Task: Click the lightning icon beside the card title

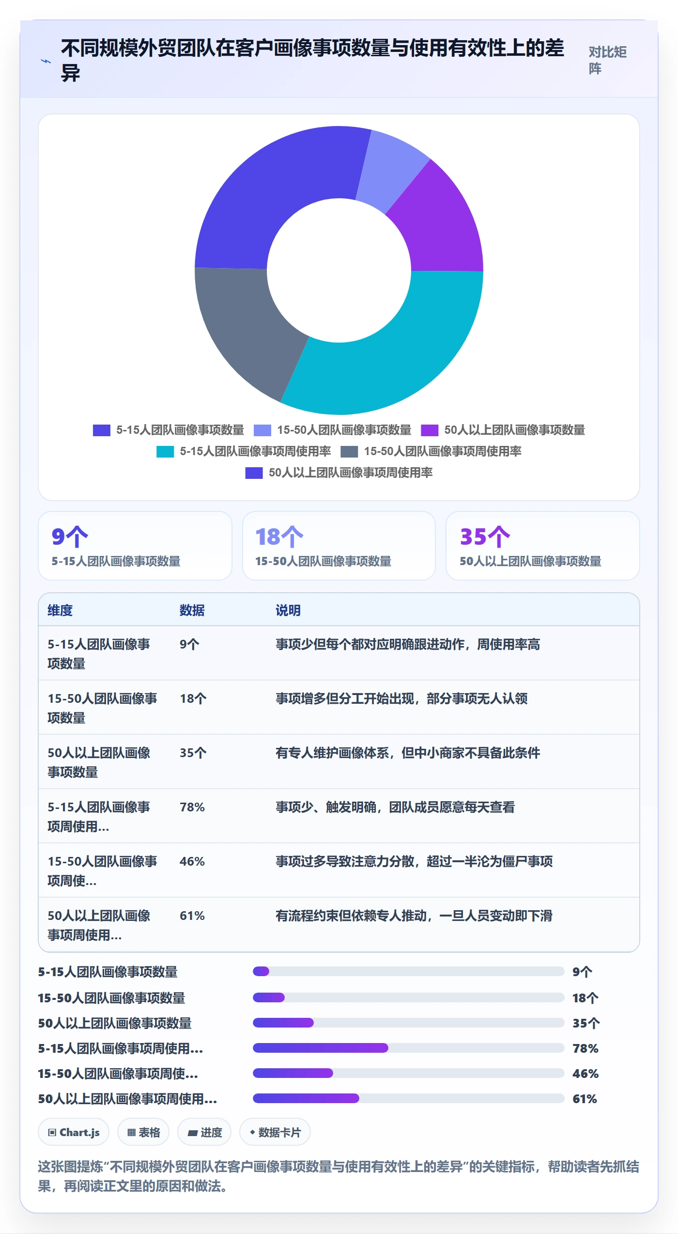Action: coord(46,62)
